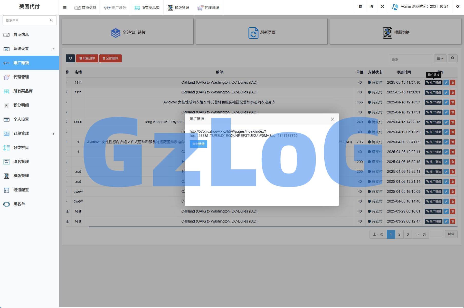Expand the 订单管理 sidebar menu
The image size is (464, 308).
coord(29,133)
